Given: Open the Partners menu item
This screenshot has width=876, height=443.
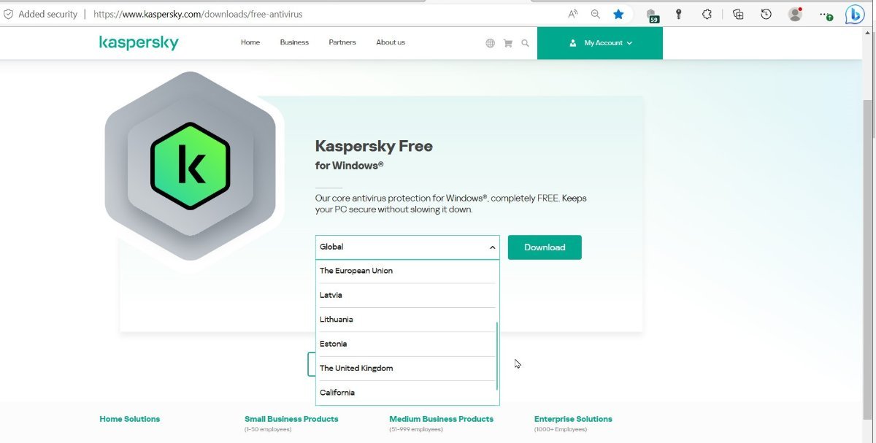Looking at the screenshot, I should point(342,42).
